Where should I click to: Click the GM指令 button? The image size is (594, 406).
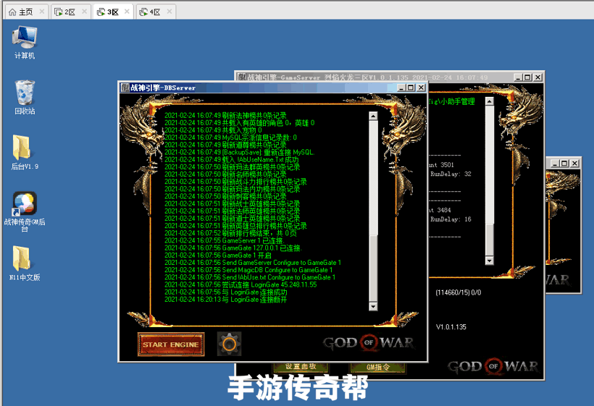(x=377, y=367)
